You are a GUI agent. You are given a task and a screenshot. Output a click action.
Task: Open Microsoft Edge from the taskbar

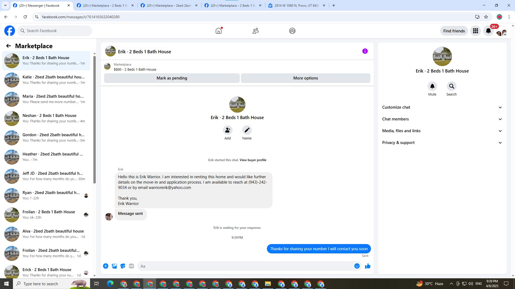pyautogui.click(x=110, y=284)
